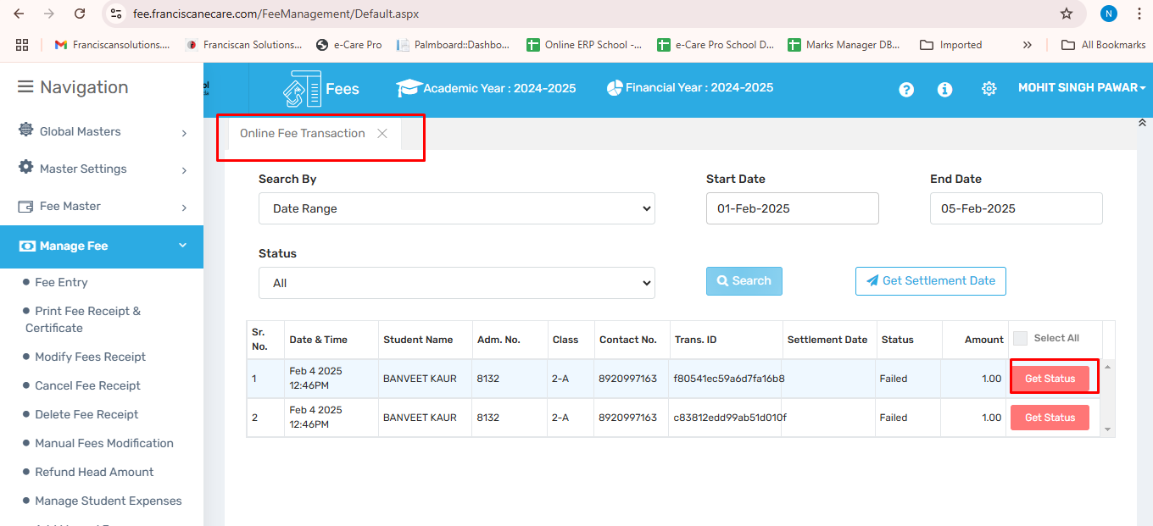The height and width of the screenshot is (526, 1153).
Task: Reload the page with the refresh icon
Action: tap(80, 14)
